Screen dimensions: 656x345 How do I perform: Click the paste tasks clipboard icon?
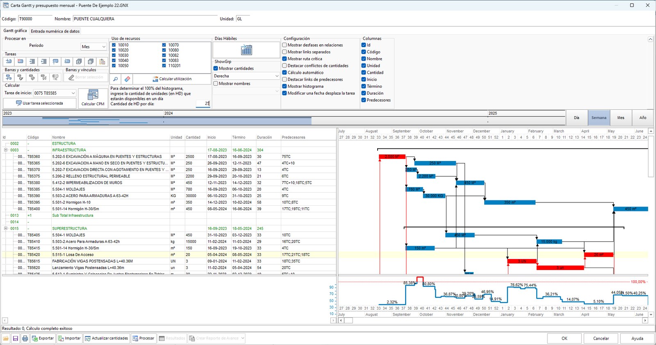point(102,61)
